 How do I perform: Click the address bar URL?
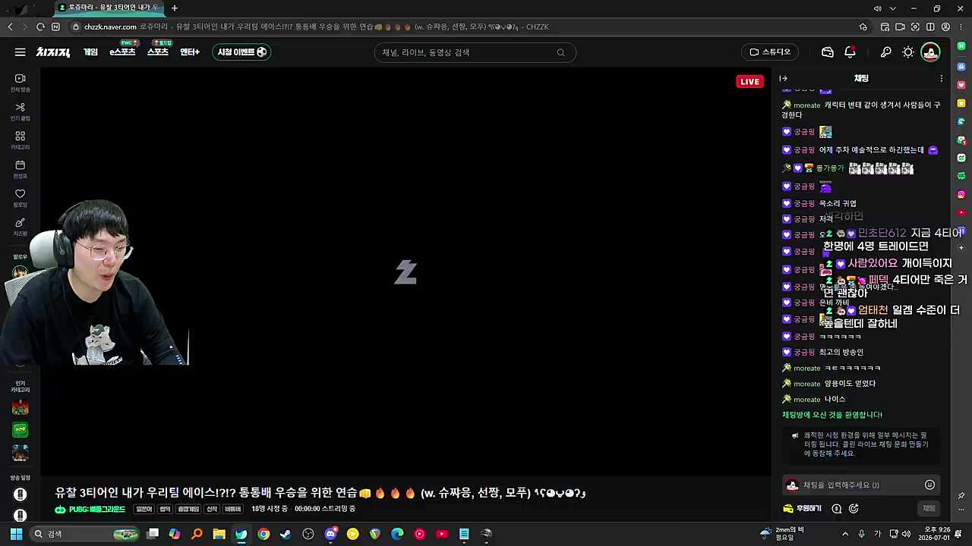110,27
